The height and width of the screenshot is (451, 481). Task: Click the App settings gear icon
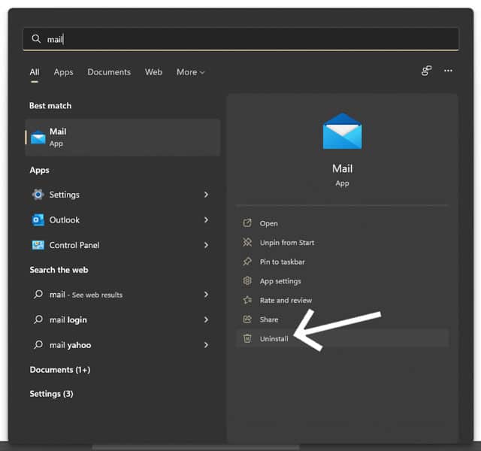pyautogui.click(x=247, y=280)
